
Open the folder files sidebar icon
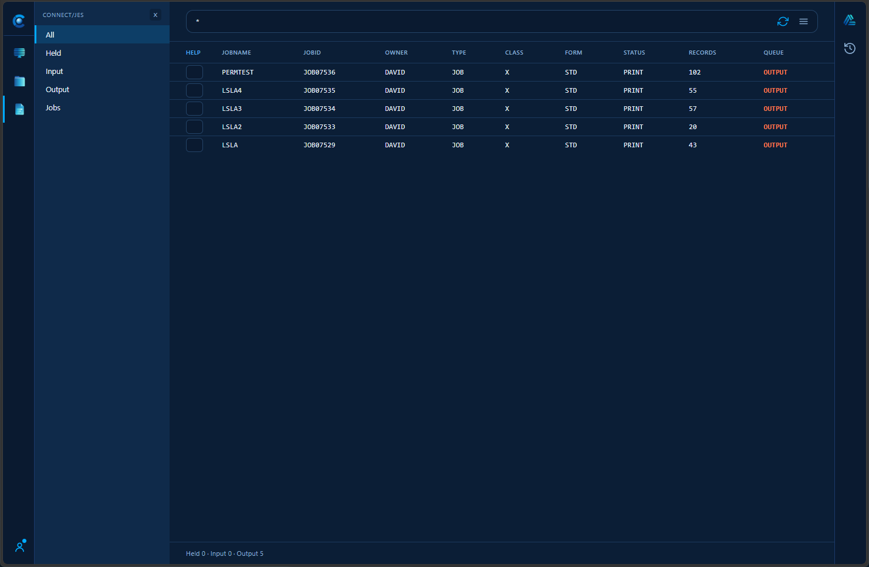(19, 81)
